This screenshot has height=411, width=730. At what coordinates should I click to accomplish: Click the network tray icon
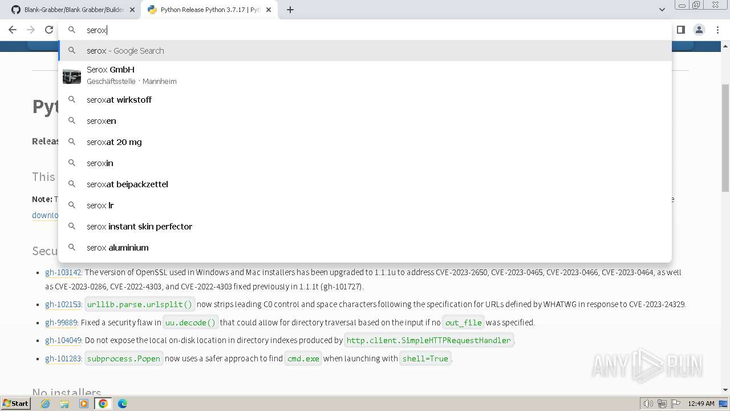pyautogui.click(x=662, y=404)
